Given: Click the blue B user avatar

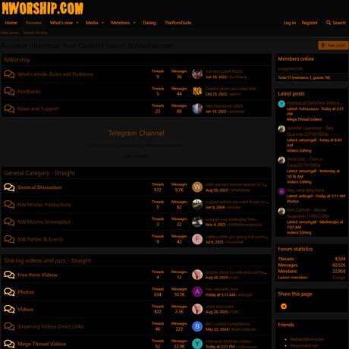Looking at the screenshot, I should pyautogui.click(x=197, y=326).
